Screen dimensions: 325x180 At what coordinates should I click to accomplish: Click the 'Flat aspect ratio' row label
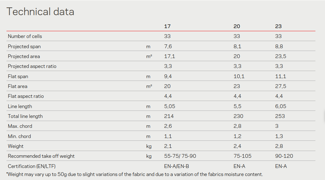pyautogui.click(x=26, y=96)
